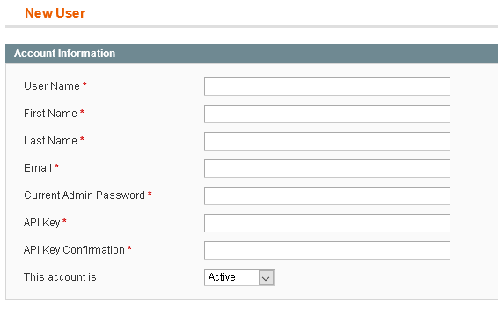Click the API Key input box
The height and width of the screenshot is (324, 498).
click(x=327, y=224)
